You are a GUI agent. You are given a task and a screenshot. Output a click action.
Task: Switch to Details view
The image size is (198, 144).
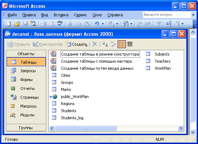click(x=130, y=44)
